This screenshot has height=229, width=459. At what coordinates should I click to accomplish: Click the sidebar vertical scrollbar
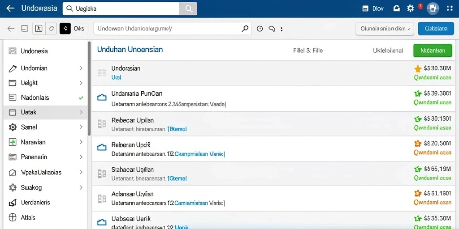coord(89,89)
